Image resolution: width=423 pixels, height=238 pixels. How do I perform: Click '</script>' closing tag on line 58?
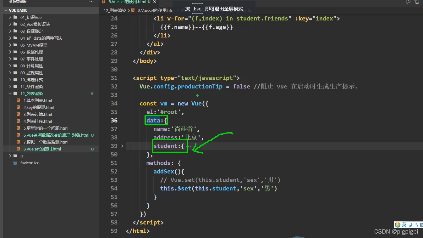(148, 222)
